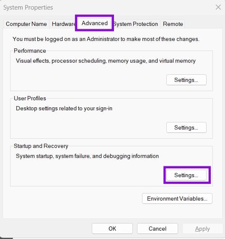Click the System Properties window title
This screenshot has width=225, height=239.
click(x=28, y=8)
